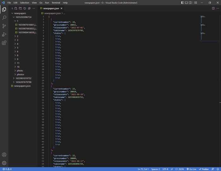Collapse the 1655202096724 folder

tap(23, 17)
